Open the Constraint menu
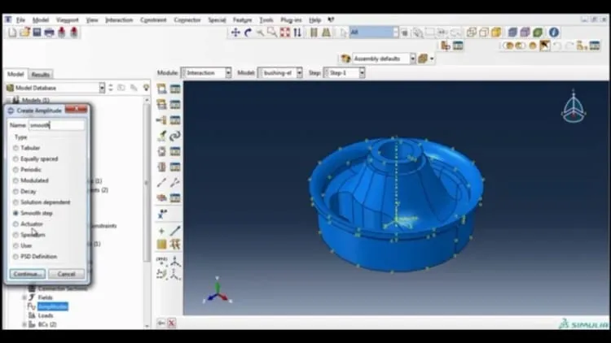This screenshot has height=343, width=611. coord(153,20)
